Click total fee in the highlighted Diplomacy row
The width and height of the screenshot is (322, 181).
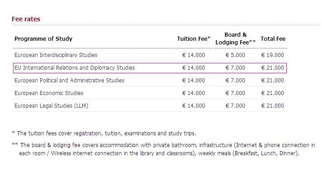pos(273,68)
